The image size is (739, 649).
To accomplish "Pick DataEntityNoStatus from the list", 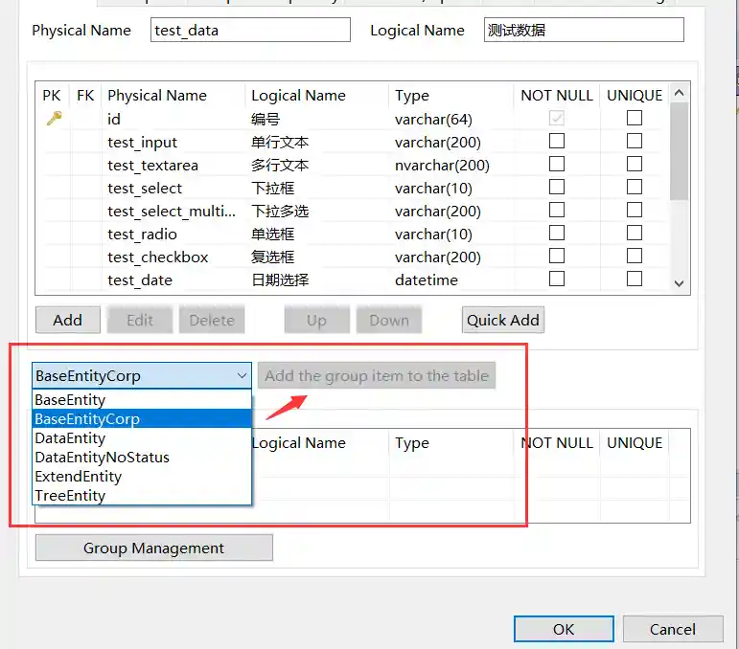I will (x=142, y=458).
